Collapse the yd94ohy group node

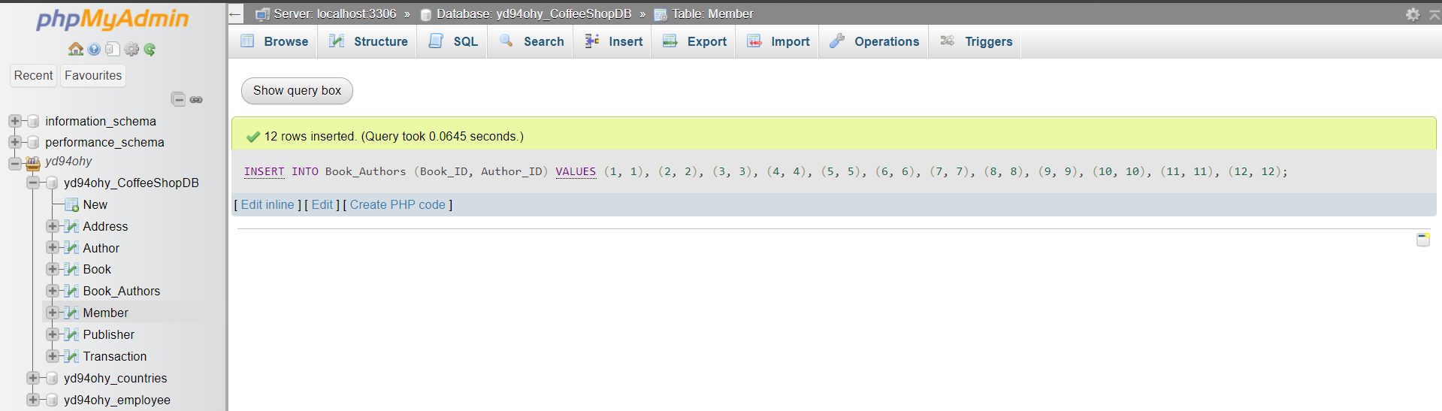14,162
